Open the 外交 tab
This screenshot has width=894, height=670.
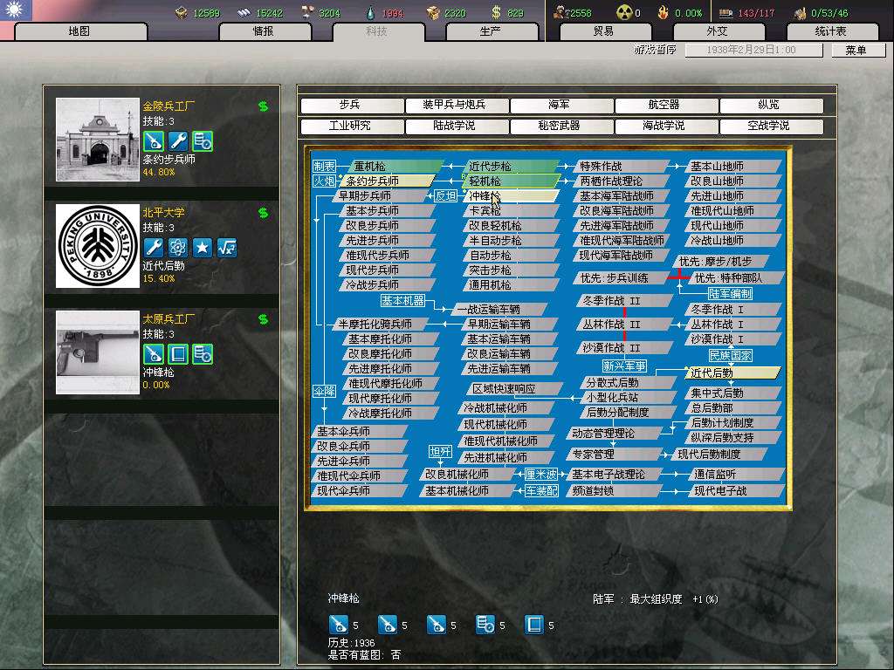pos(716,31)
